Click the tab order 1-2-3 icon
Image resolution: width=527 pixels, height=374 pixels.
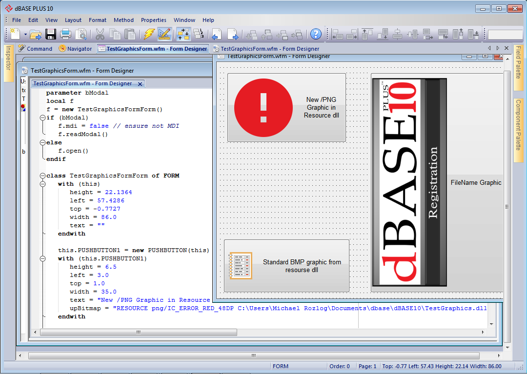pyautogui.click(x=199, y=34)
